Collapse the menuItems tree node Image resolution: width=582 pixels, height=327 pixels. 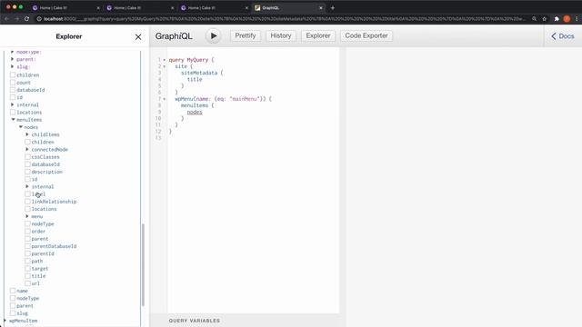[x=13, y=119]
